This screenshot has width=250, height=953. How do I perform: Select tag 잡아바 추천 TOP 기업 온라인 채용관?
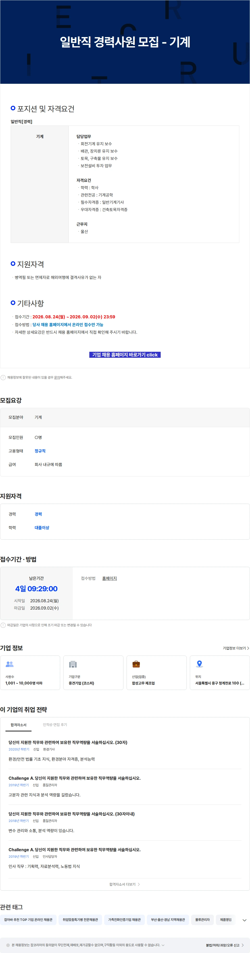pos(28,920)
